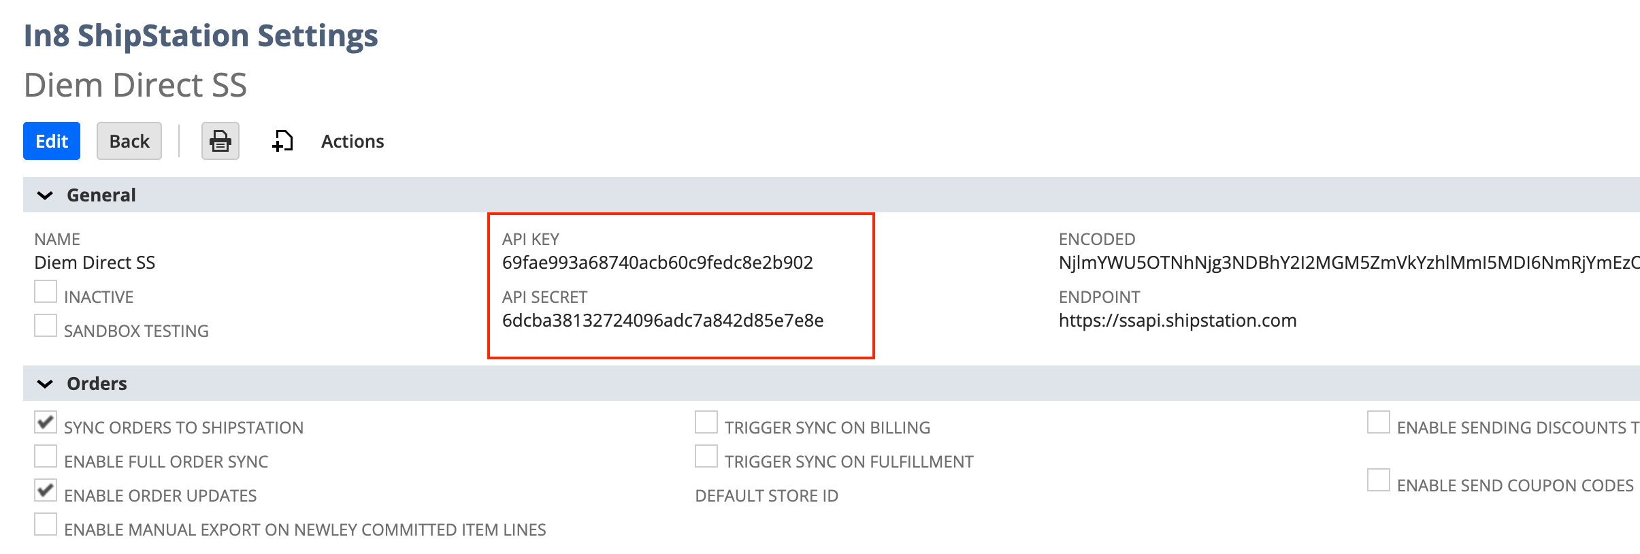Open the Actions menu

click(x=352, y=141)
